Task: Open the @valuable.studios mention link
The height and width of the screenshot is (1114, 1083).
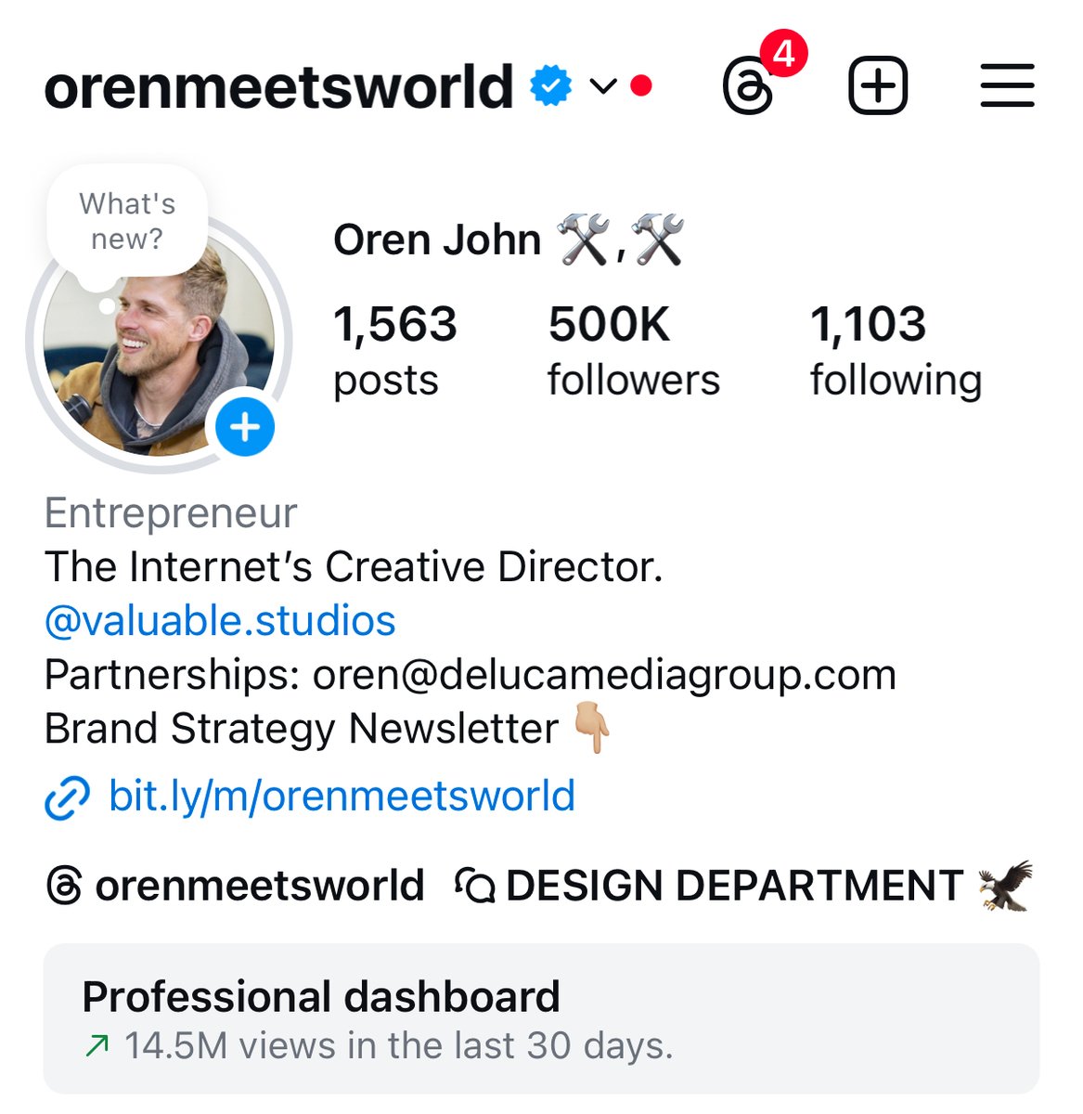Action: [220, 621]
